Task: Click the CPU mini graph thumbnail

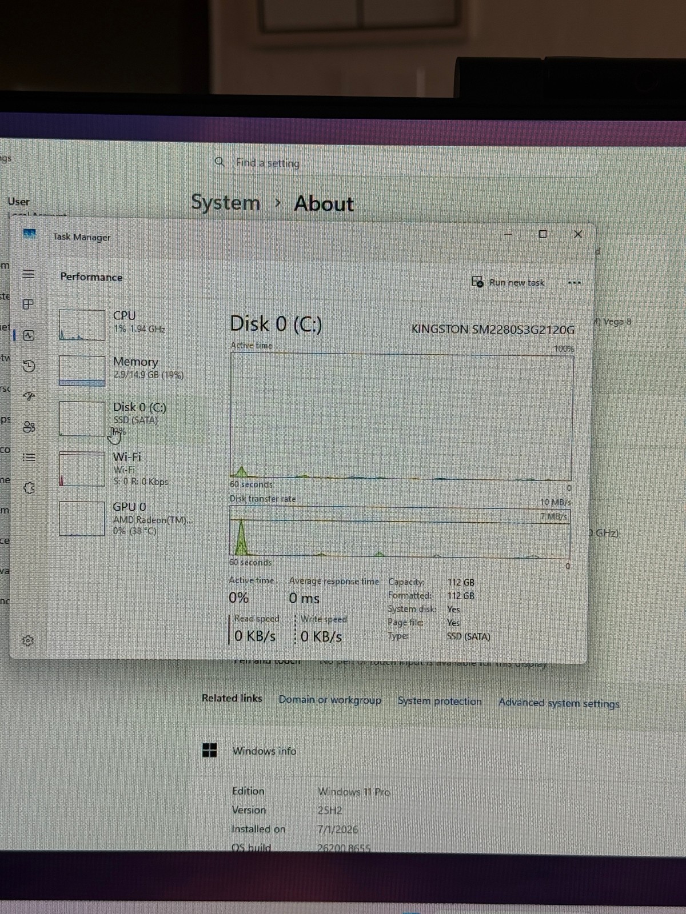Action: click(x=82, y=325)
